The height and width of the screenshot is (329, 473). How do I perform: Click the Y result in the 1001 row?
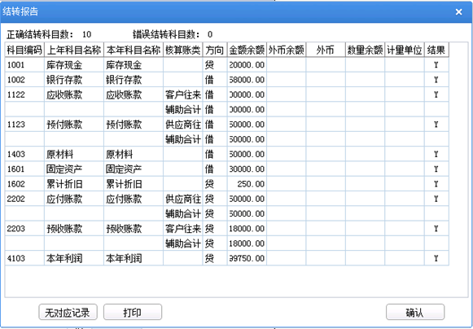coord(436,65)
